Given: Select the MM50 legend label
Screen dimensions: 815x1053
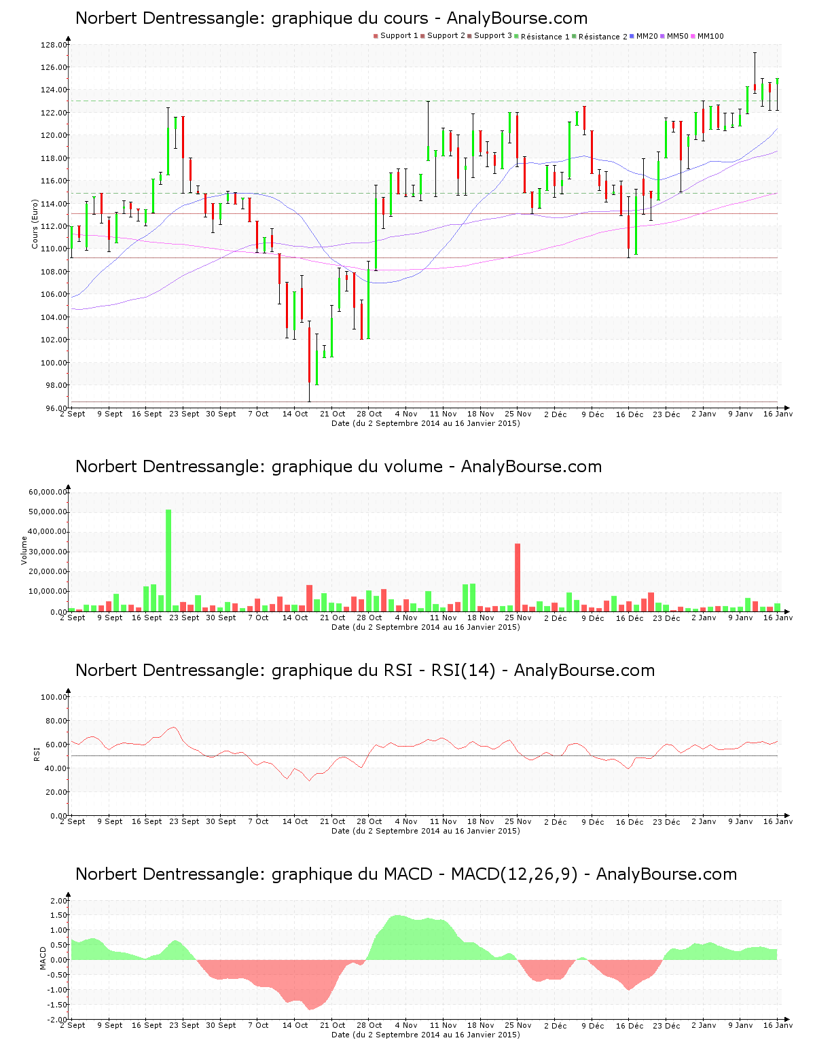Looking at the screenshot, I should click(x=678, y=36).
